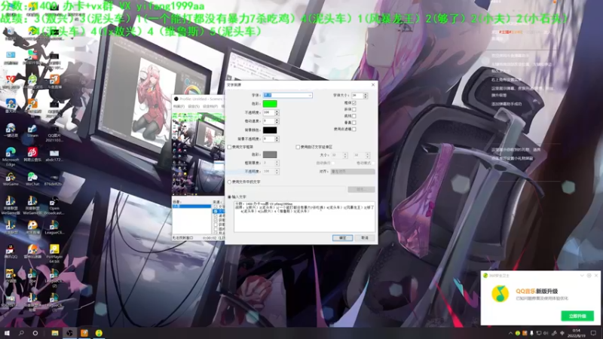Image resolution: width=603 pixels, height=339 pixels.
Task: Enable the 垂直 vertical checkbox
Action: [x=354, y=123]
